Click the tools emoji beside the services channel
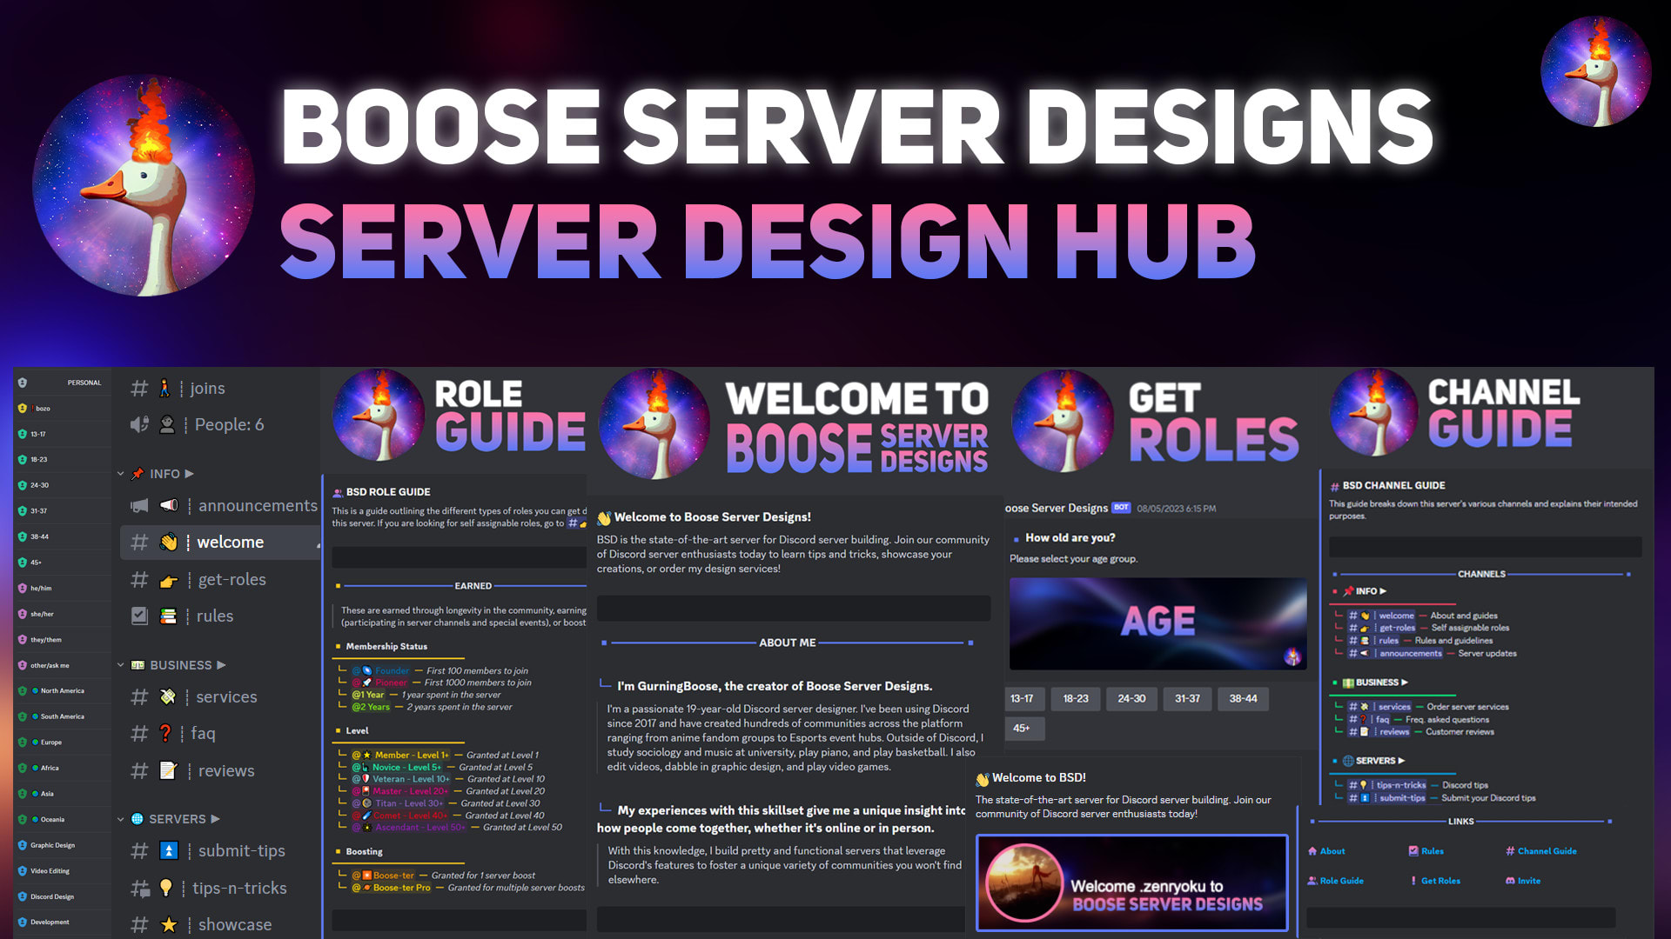 [168, 696]
